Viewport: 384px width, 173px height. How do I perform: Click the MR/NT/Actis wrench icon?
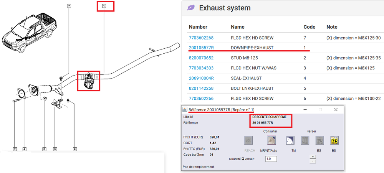[272, 141]
